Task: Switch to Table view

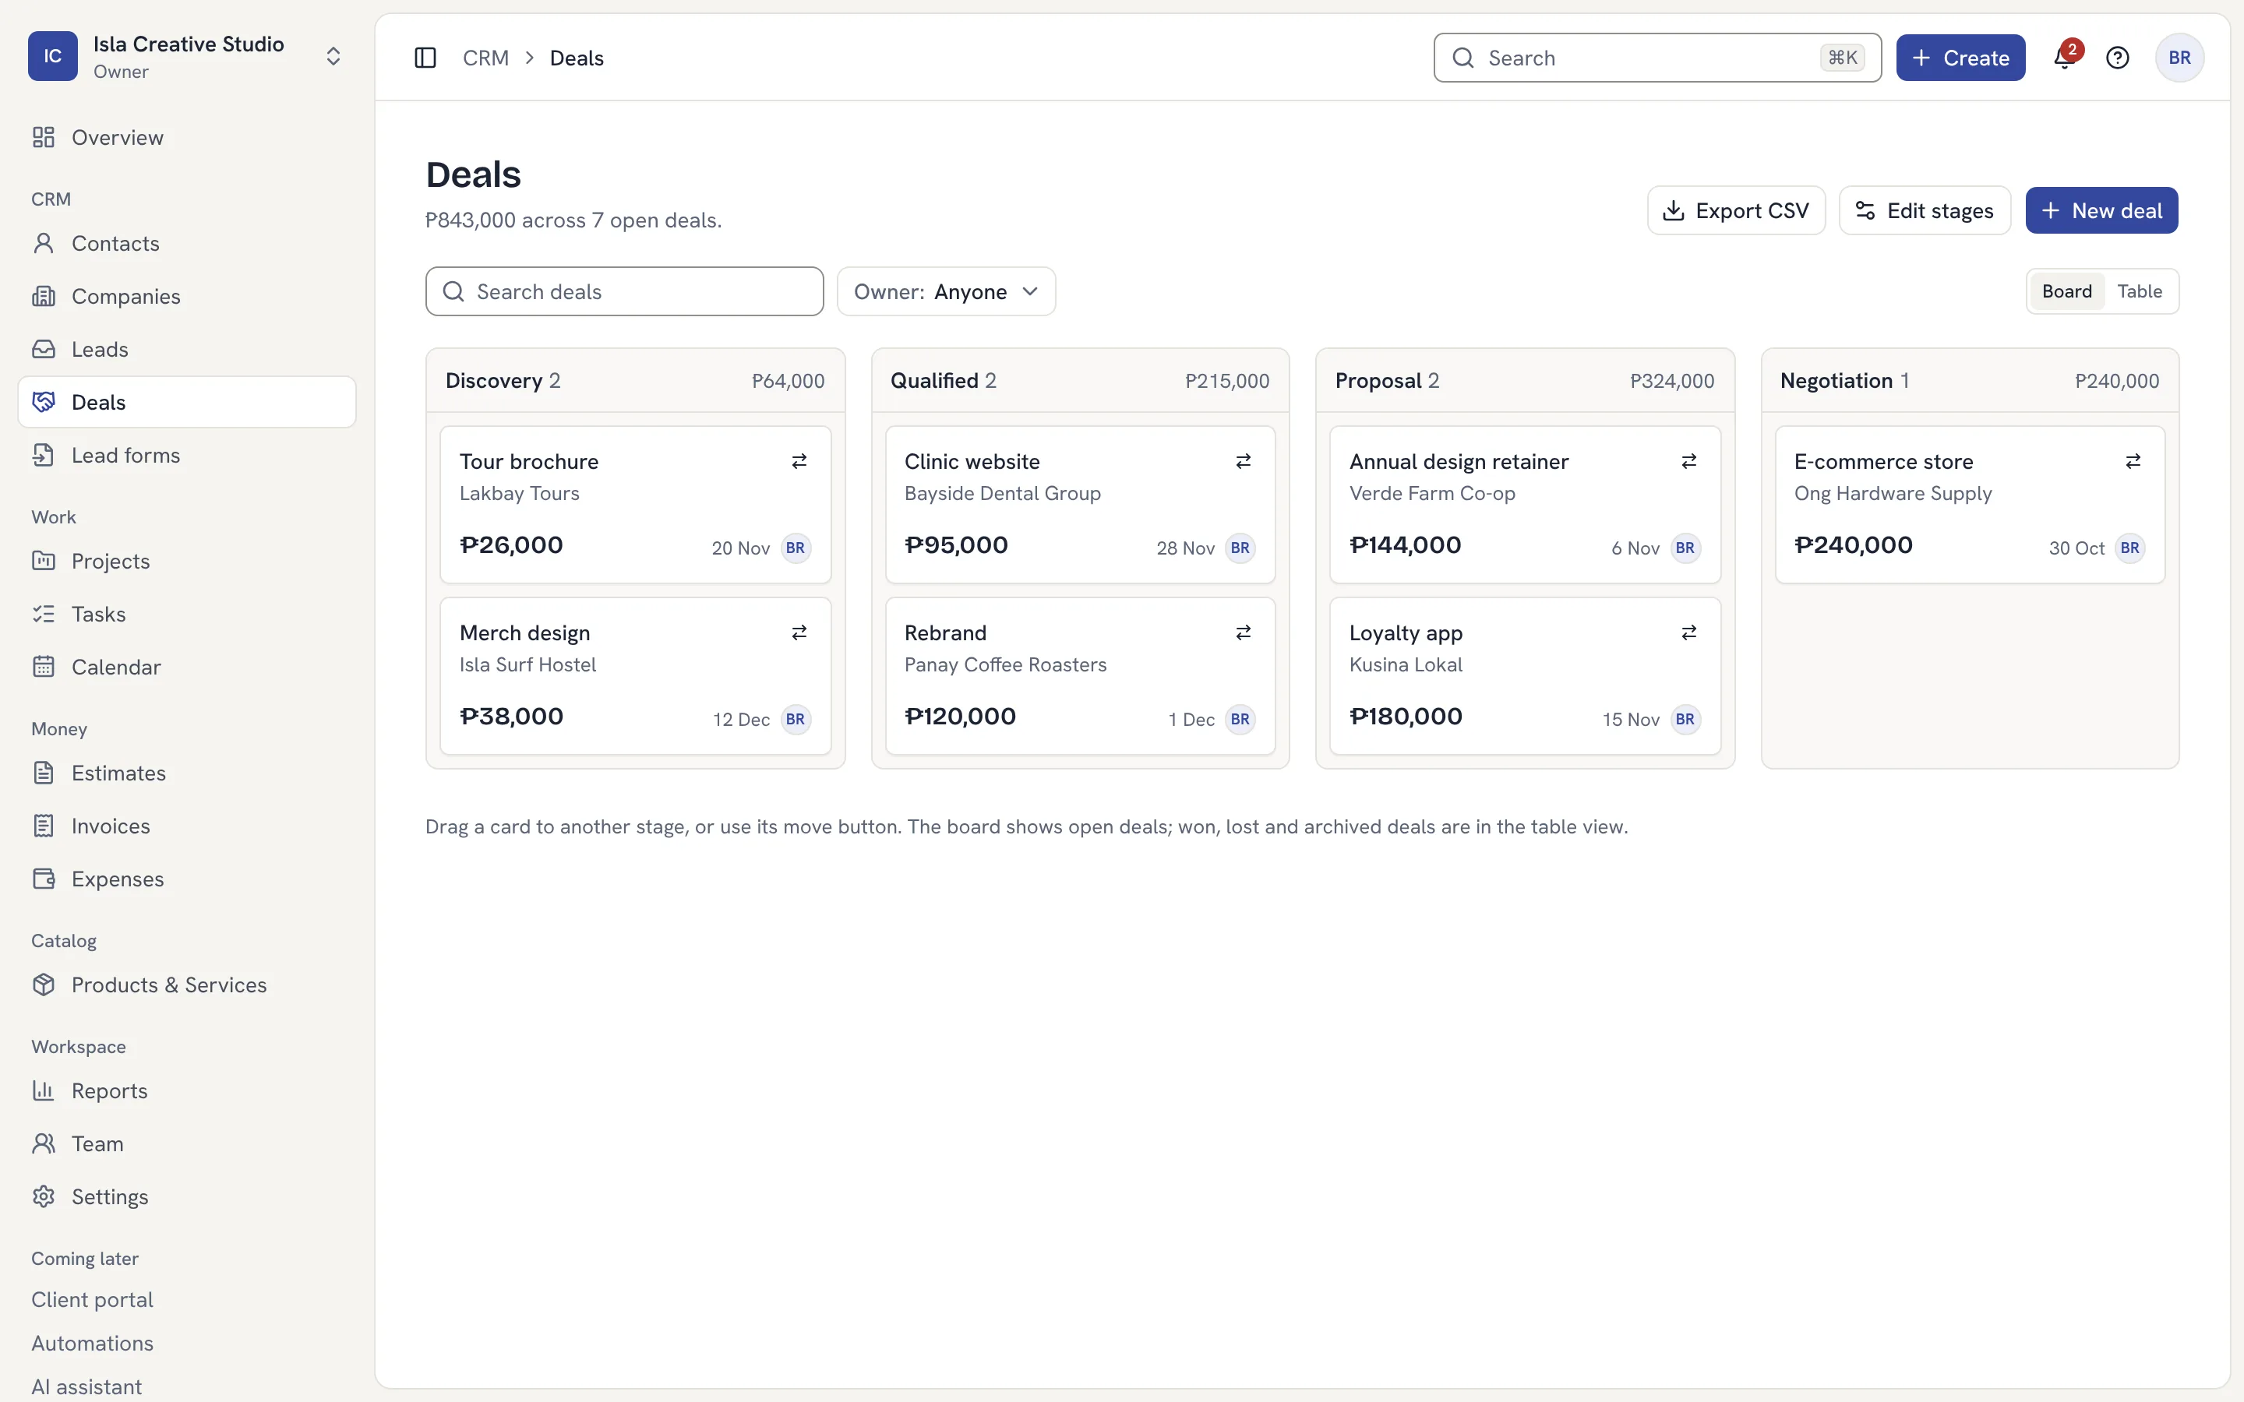Action: point(2140,291)
